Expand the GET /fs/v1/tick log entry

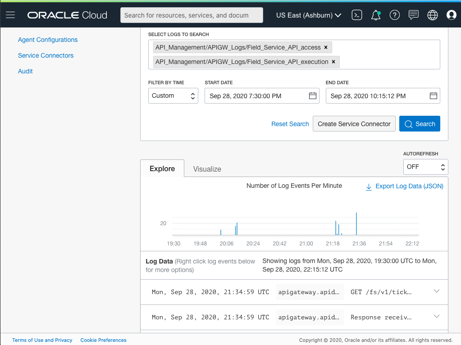(436, 291)
